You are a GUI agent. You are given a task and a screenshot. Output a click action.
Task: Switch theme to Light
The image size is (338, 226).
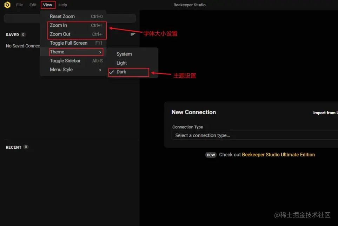[x=132, y=63]
